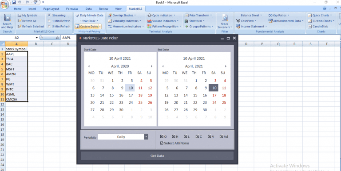The image size is (341, 171).
Task: Open Volatility Indicators menu
Action: click(125, 21)
